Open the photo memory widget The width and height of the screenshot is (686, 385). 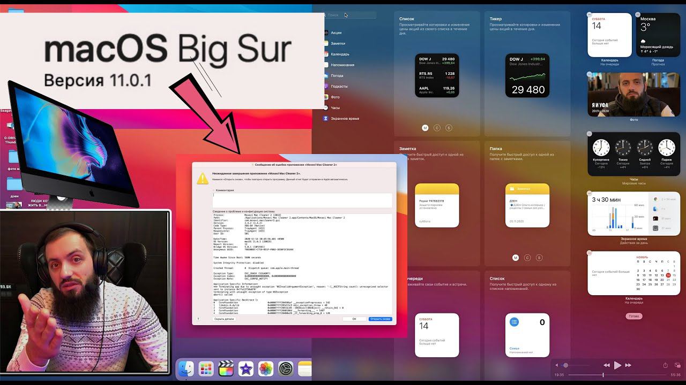[634, 95]
